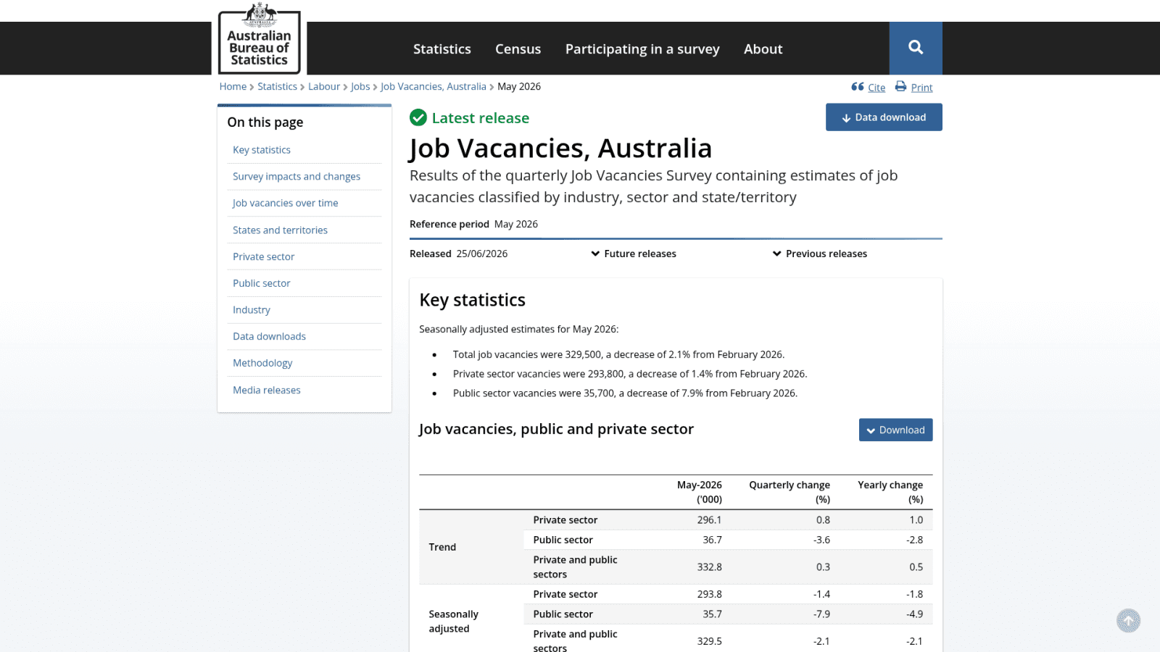Screen dimensions: 1160x652
Task: Jump to Key statistics section
Action: point(262,150)
